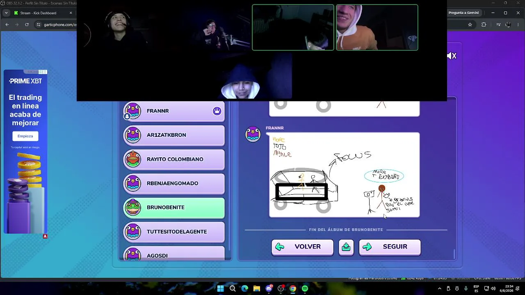Click the site information icon in address bar

(x=39, y=25)
